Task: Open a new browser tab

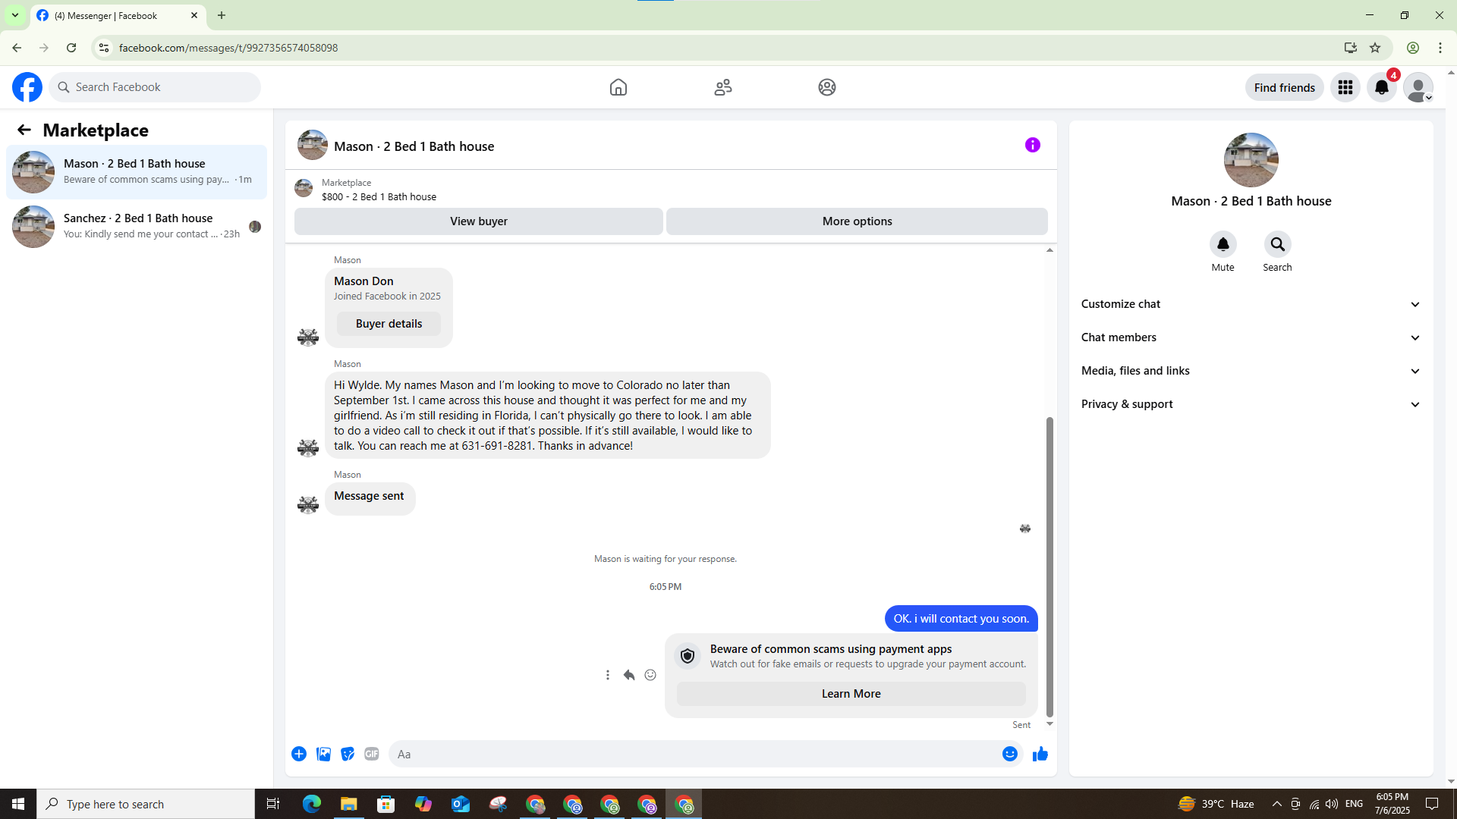Action: point(222,15)
